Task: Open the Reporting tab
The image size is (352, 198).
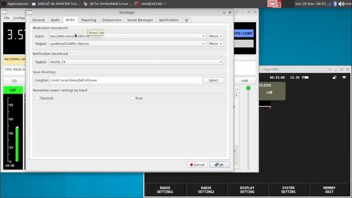Action: [89, 20]
